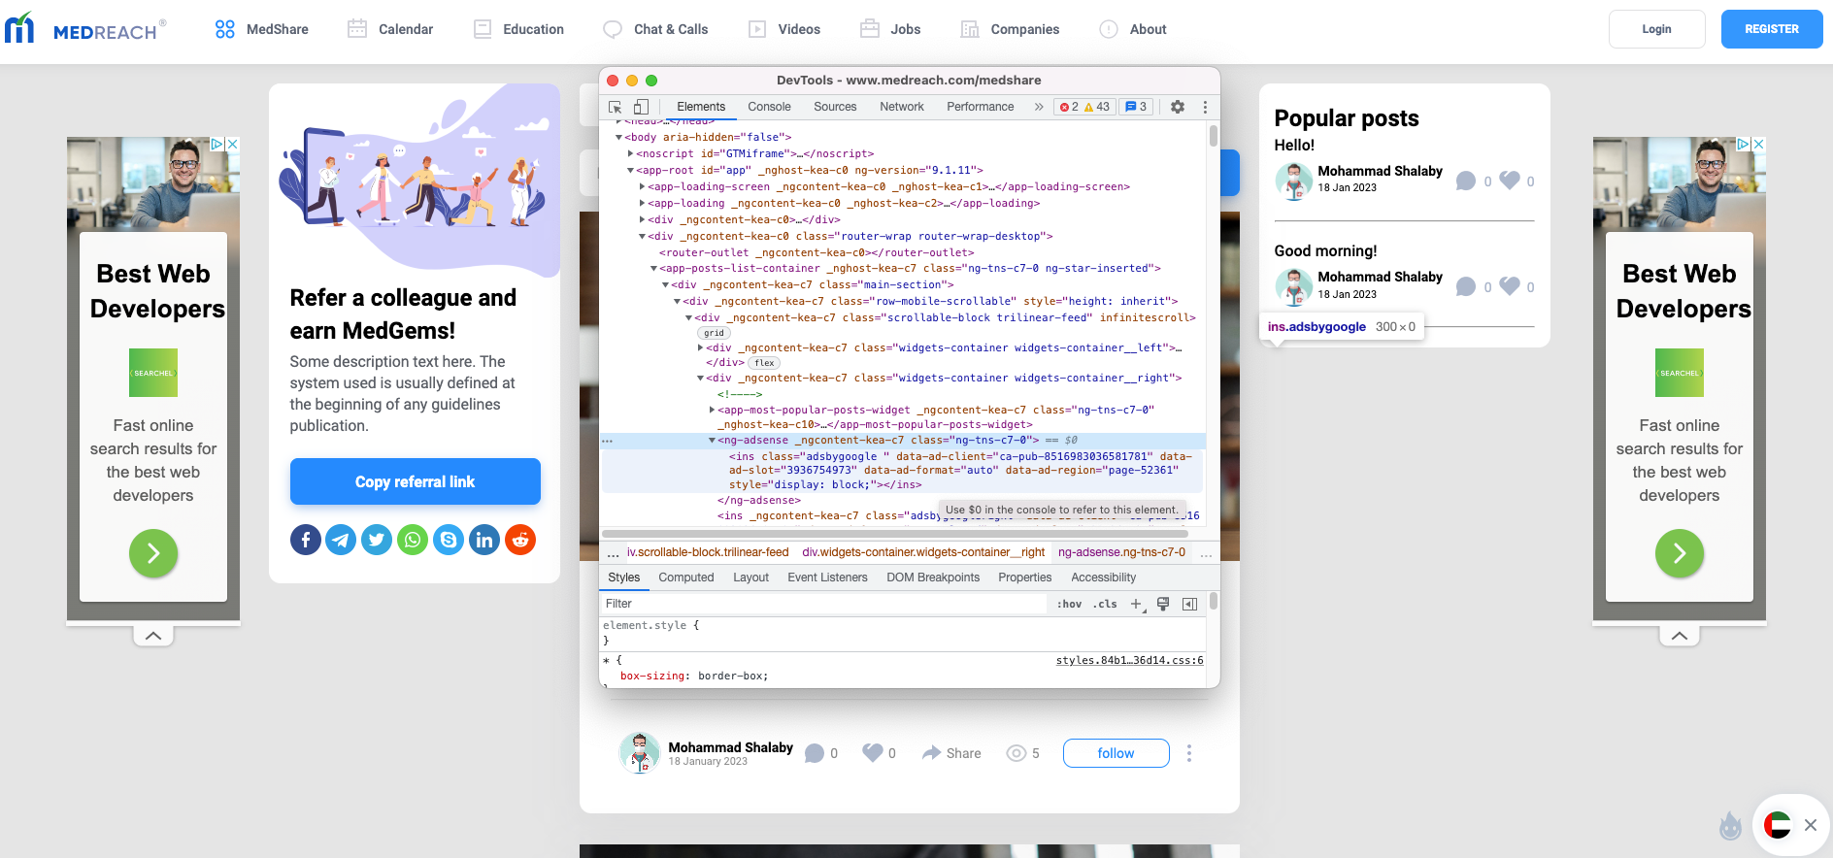Collapse the app-root node
The height and width of the screenshot is (858, 1833).
(631, 171)
